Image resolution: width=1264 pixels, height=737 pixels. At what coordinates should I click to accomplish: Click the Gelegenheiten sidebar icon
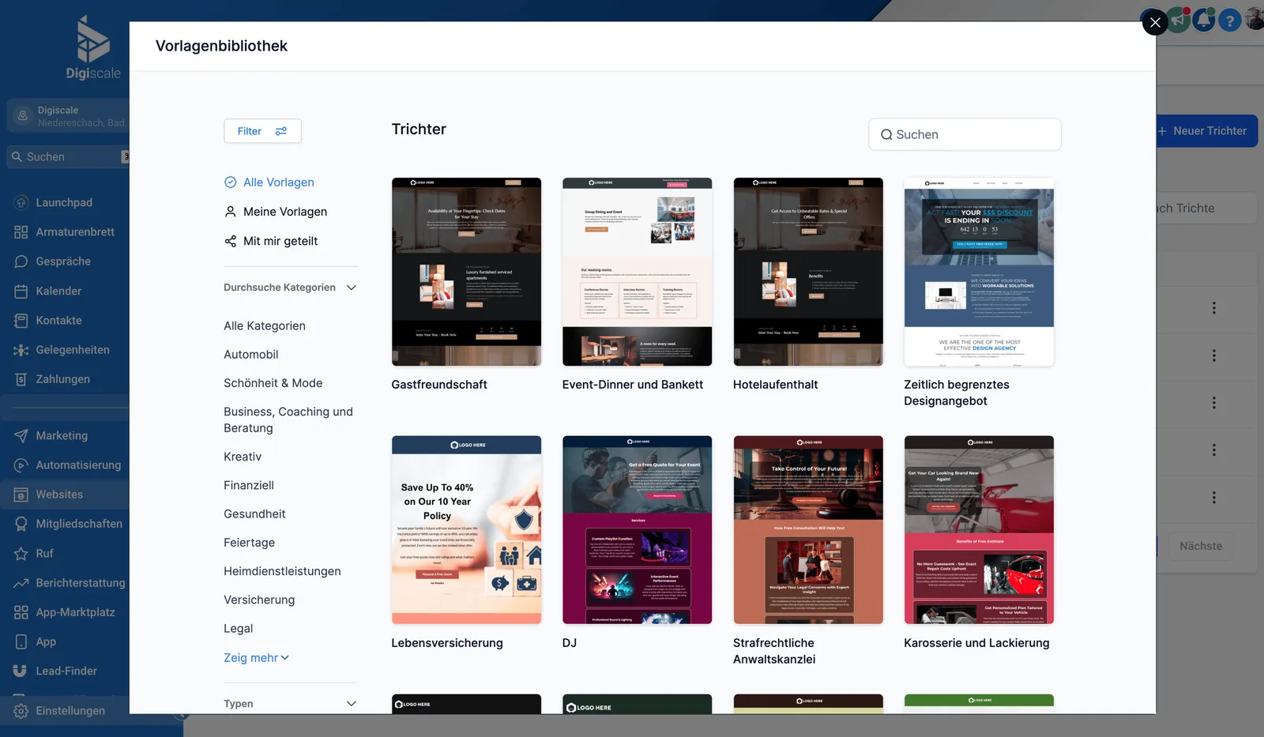pyautogui.click(x=21, y=350)
